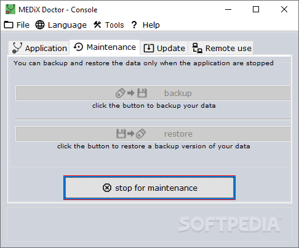
Task: Click the folder icon beside File
Action: 9,25
